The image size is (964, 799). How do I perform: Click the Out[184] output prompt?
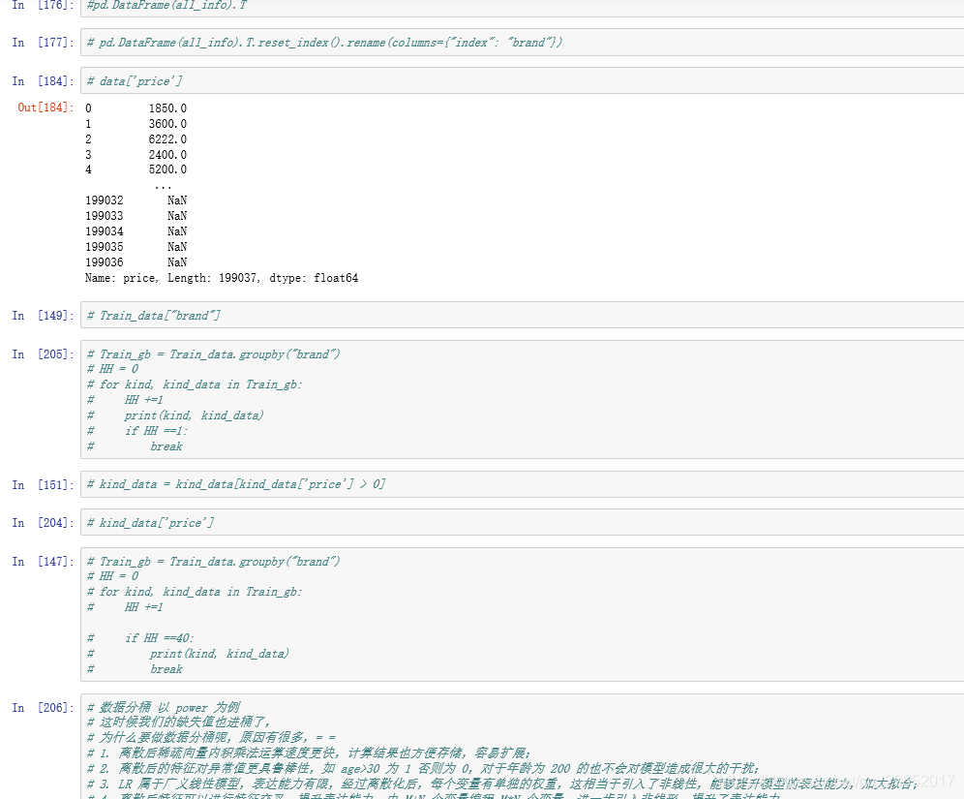(41, 107)
